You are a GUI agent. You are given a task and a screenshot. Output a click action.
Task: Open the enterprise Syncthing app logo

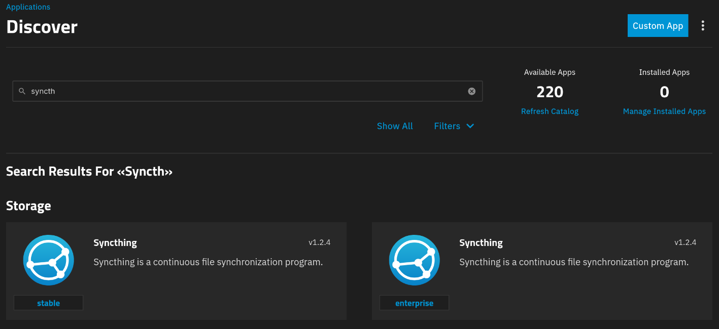pyautogui.click(x=415, y=260)
